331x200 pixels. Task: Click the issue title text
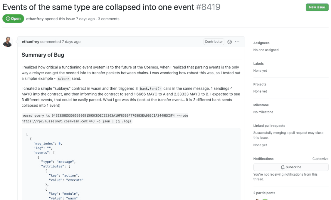coord(98,7)
